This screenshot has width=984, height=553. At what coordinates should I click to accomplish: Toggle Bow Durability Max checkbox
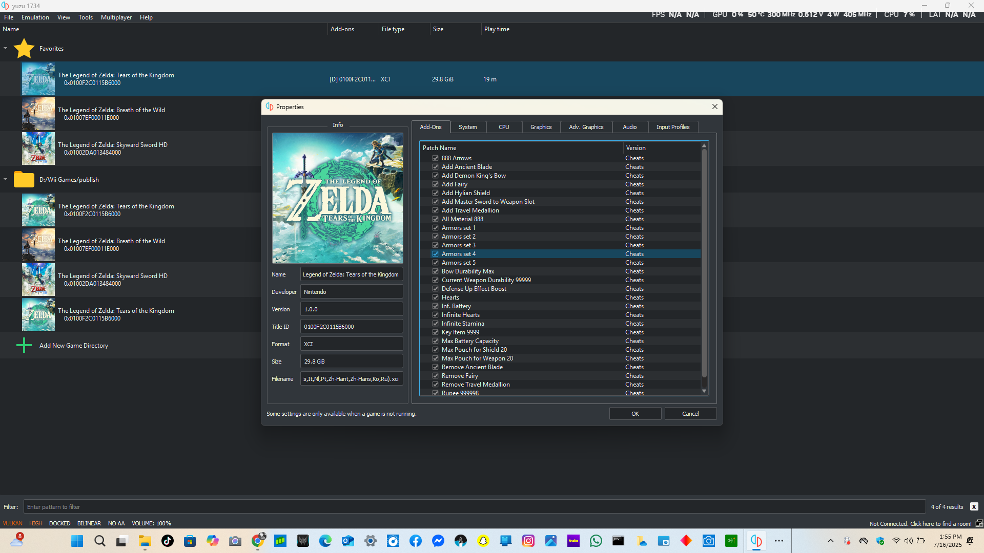(436, 271)
